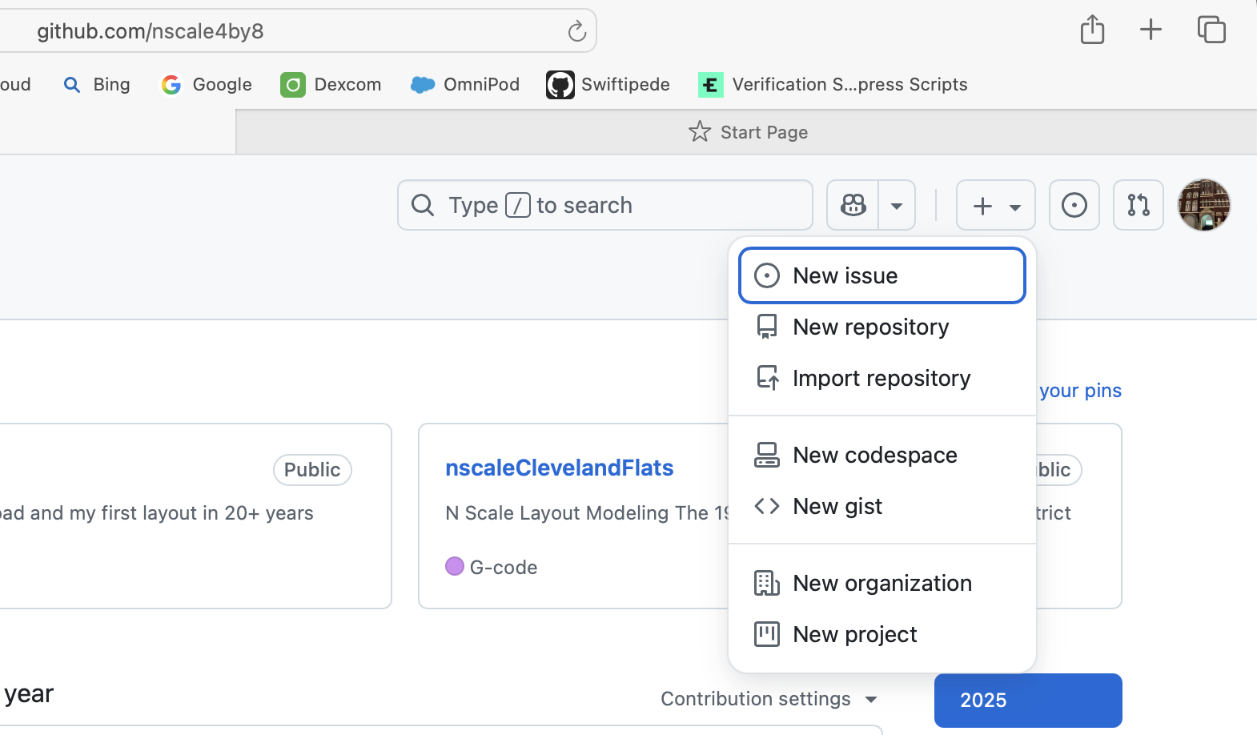The height and width of the screenshot is (735, 1257).
Task: Choose Import repository option
Action: point(882,378)
